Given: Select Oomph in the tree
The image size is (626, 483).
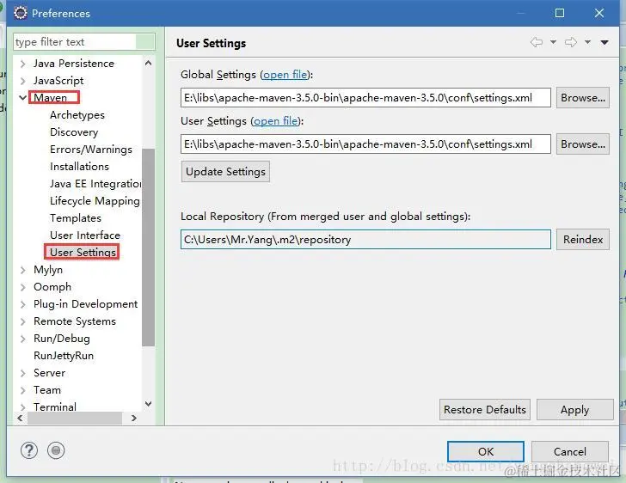Looking at the screenshot, I should (x=52, y=287).
